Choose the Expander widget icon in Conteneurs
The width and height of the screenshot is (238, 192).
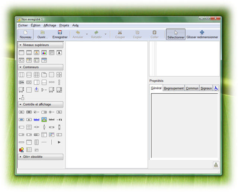44,90
